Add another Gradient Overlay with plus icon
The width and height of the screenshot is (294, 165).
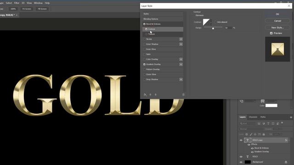pos(181,64)
